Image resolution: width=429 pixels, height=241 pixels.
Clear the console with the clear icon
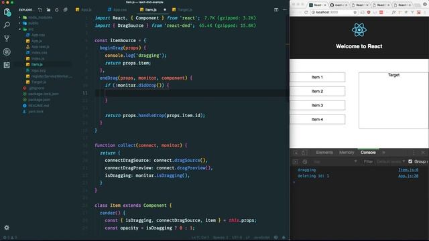coord(305,162)
